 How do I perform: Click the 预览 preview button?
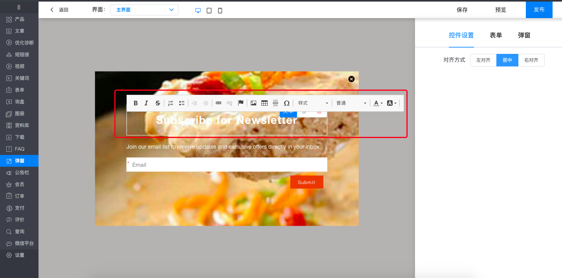pos(500,10)
